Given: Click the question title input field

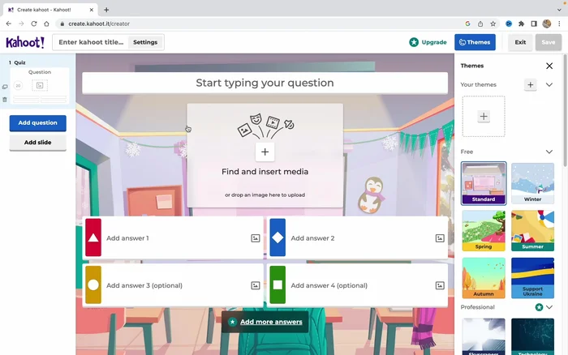Looking at the screenshot, I should click(x=265, y=83).
